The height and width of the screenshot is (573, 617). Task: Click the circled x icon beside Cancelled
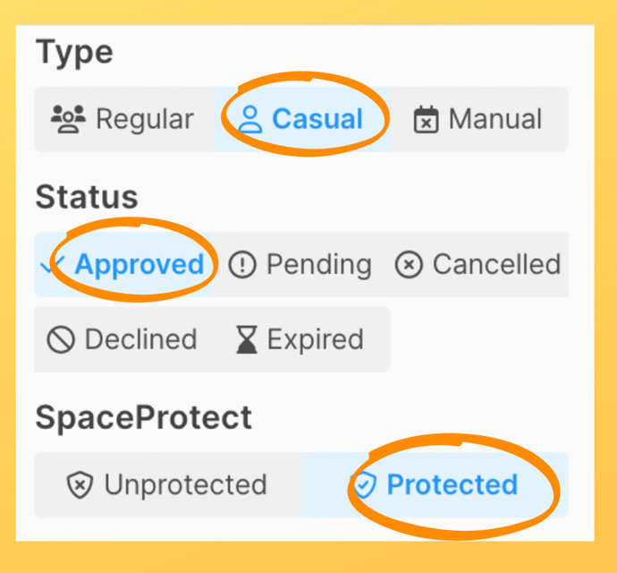(x=409, y=264)
